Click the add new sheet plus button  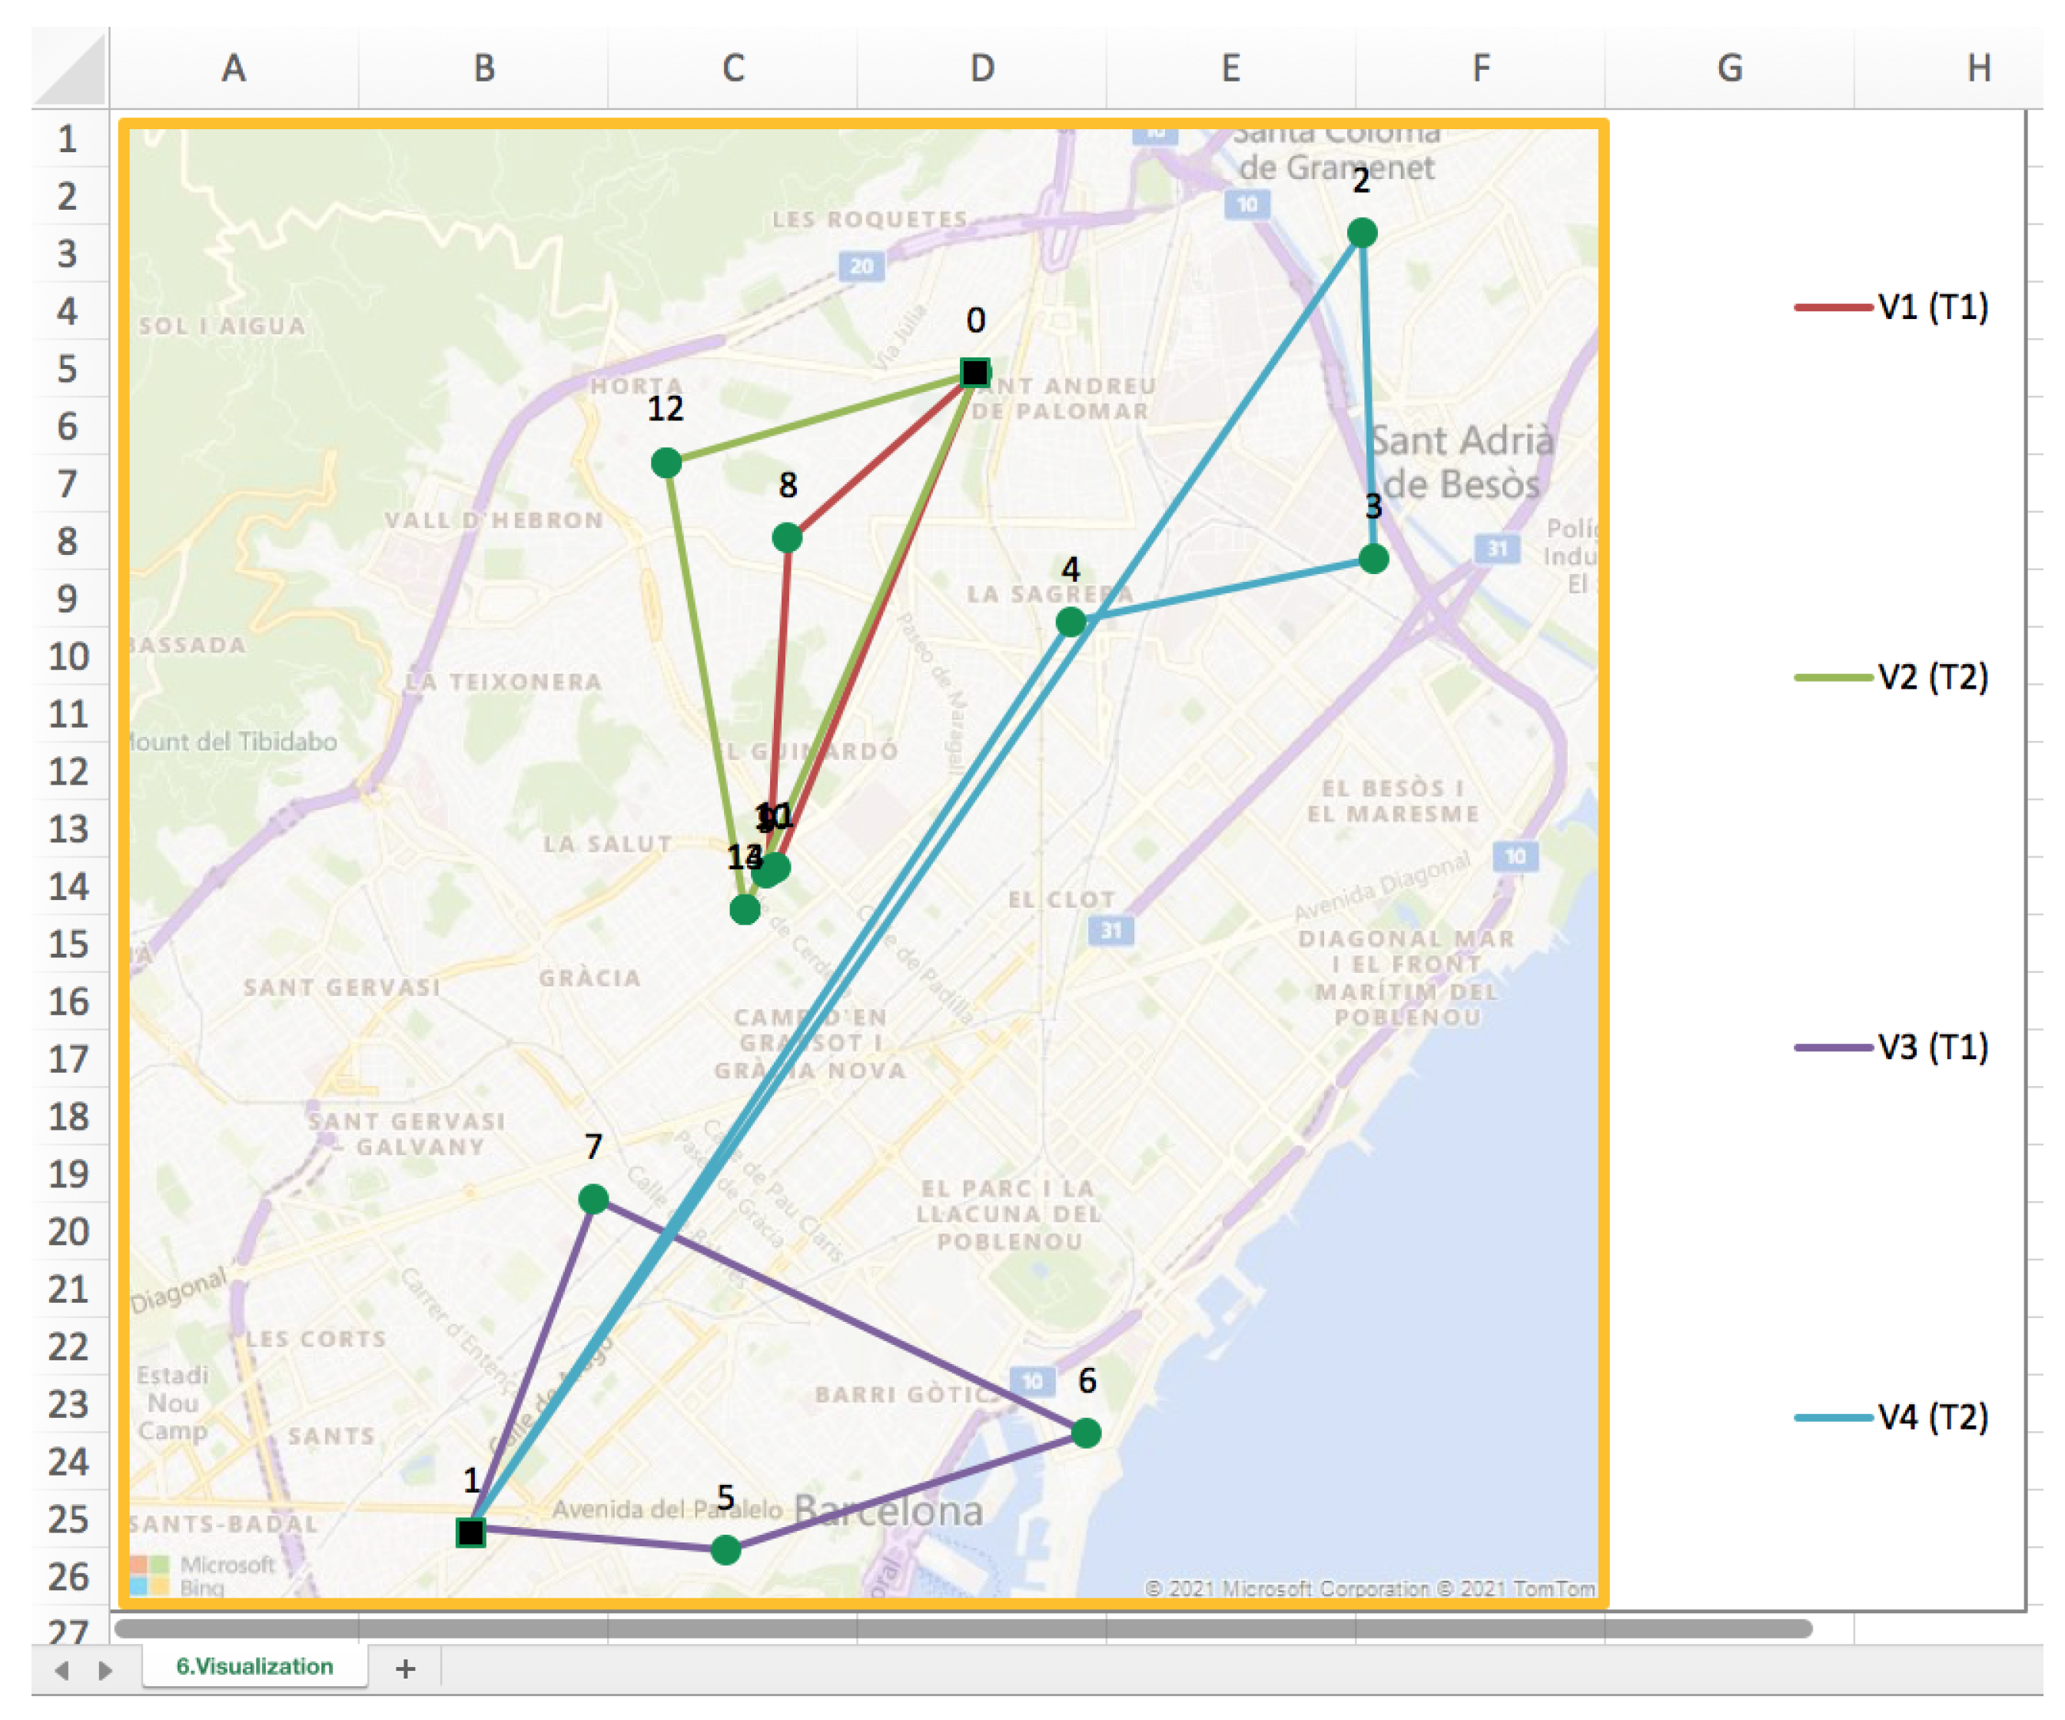(405, 1668)
